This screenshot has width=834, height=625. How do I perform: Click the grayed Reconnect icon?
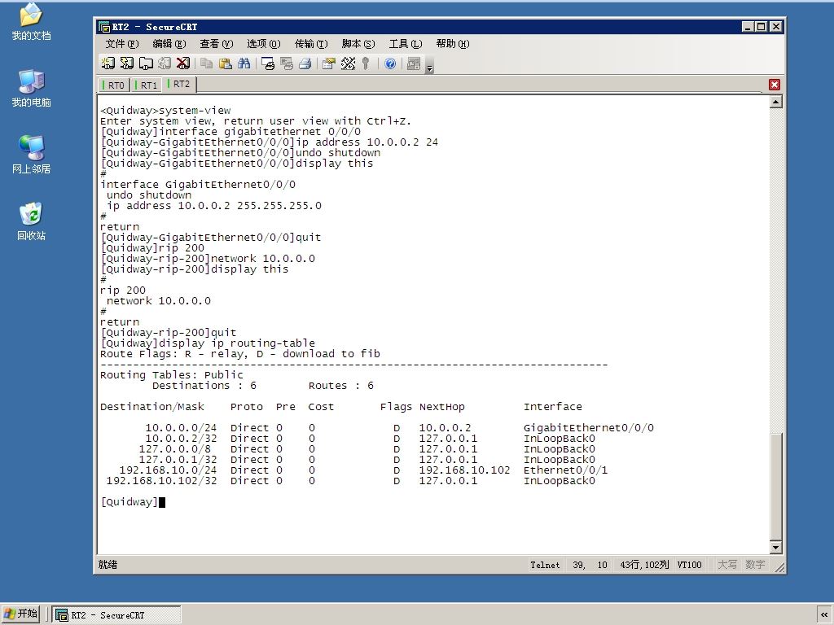point(165,63)
